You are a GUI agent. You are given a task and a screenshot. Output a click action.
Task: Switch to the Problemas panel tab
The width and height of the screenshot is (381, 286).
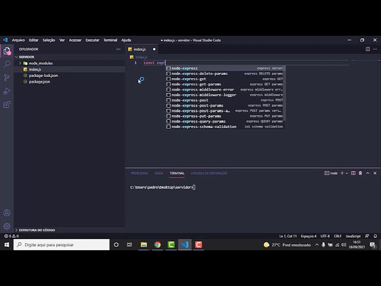point(139,173)
